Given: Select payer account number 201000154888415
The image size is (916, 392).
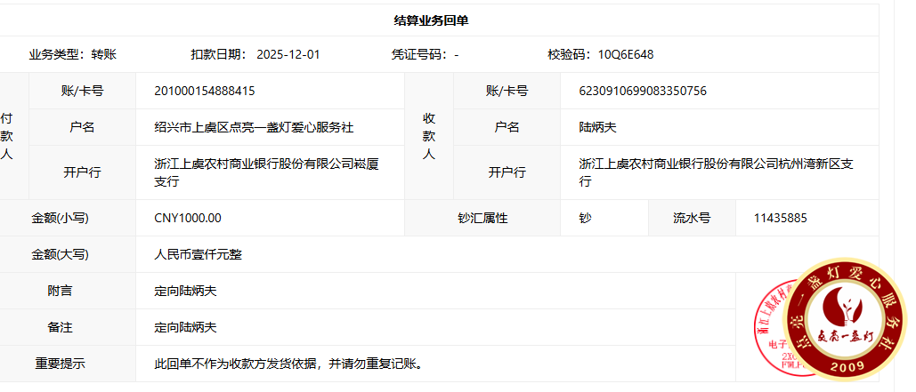Looking at the screenshot, I should (x=205, y=91).
